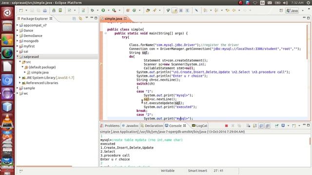Viewport: 312px width, 175px height.
Task: Click the Last Edit Location arrow icon
Action: click(x=228, y=10)
